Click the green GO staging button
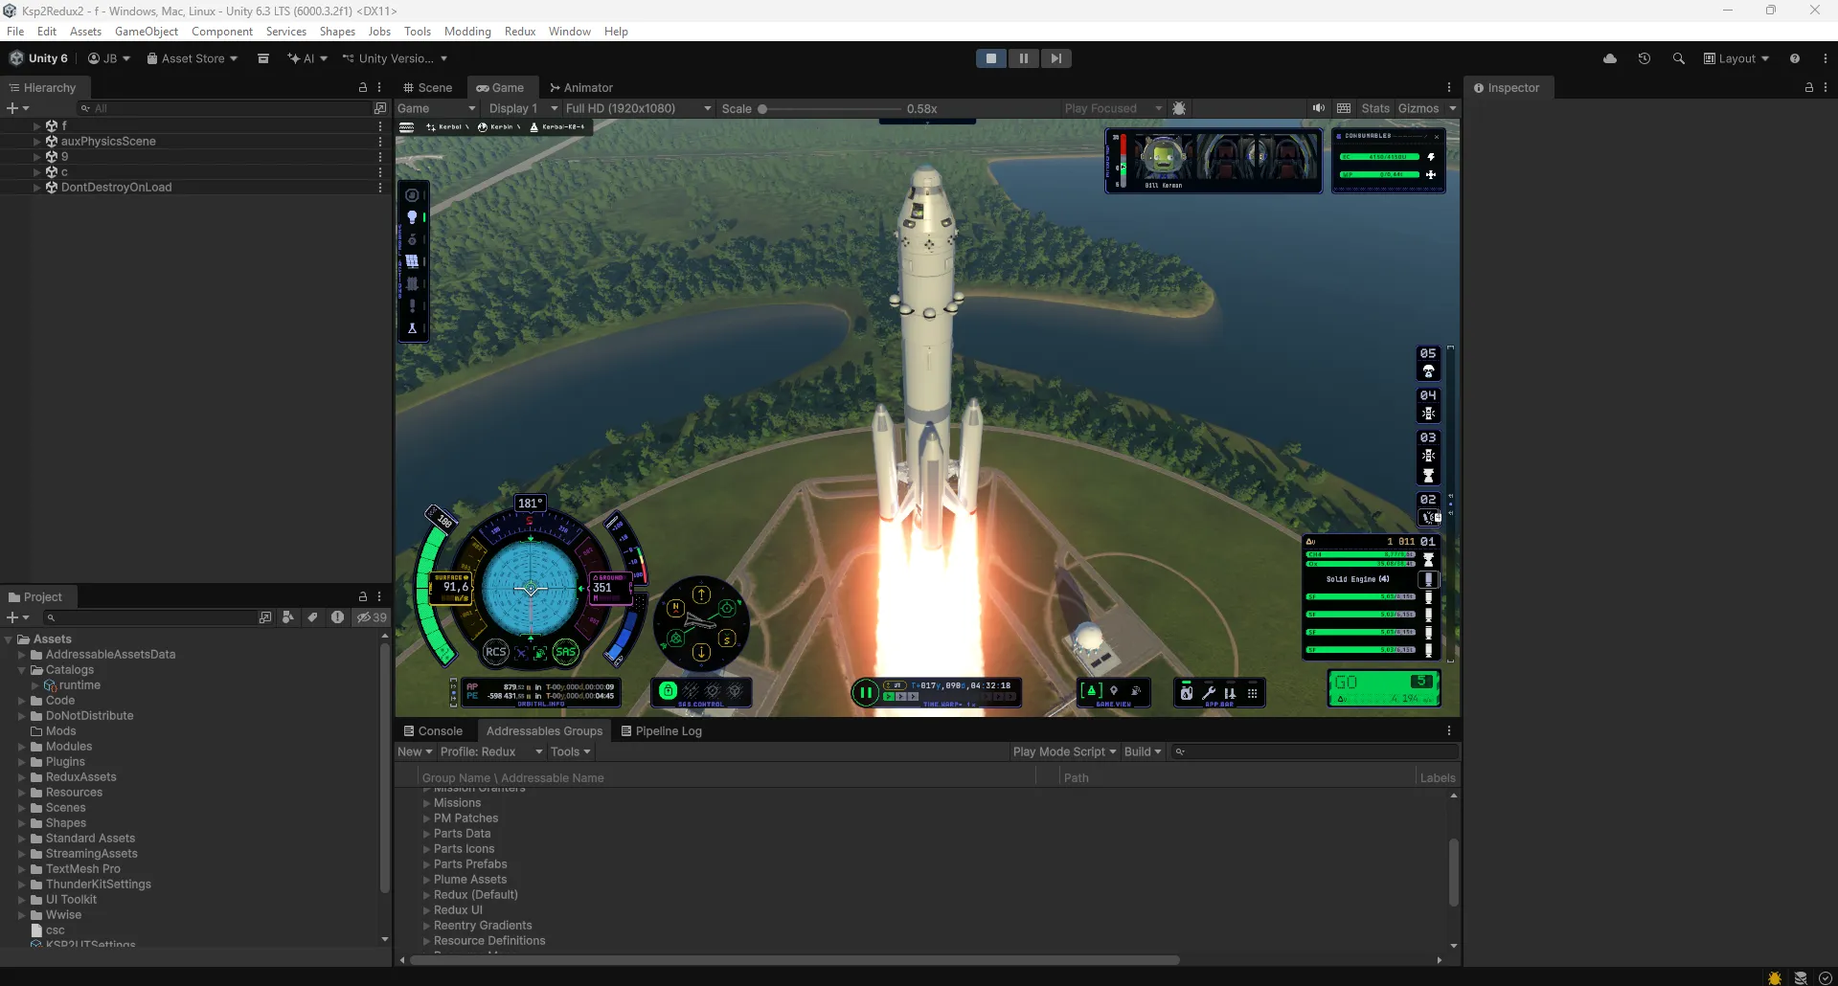This screenshot has height=986, width=1838. [1383, 687]
